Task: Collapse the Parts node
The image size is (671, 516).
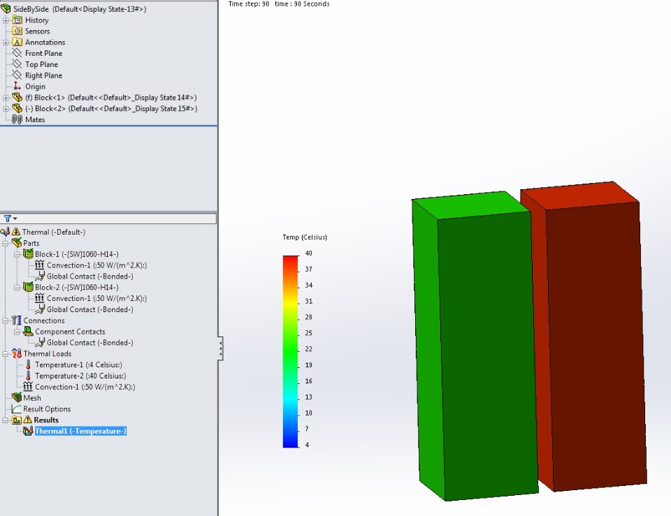Action: point(6,243)
